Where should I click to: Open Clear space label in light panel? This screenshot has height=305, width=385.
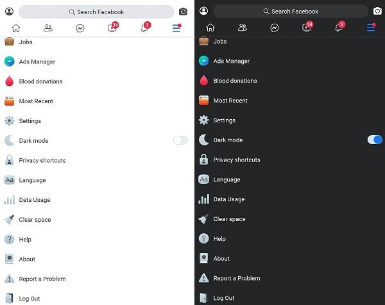tap(35, 220)
